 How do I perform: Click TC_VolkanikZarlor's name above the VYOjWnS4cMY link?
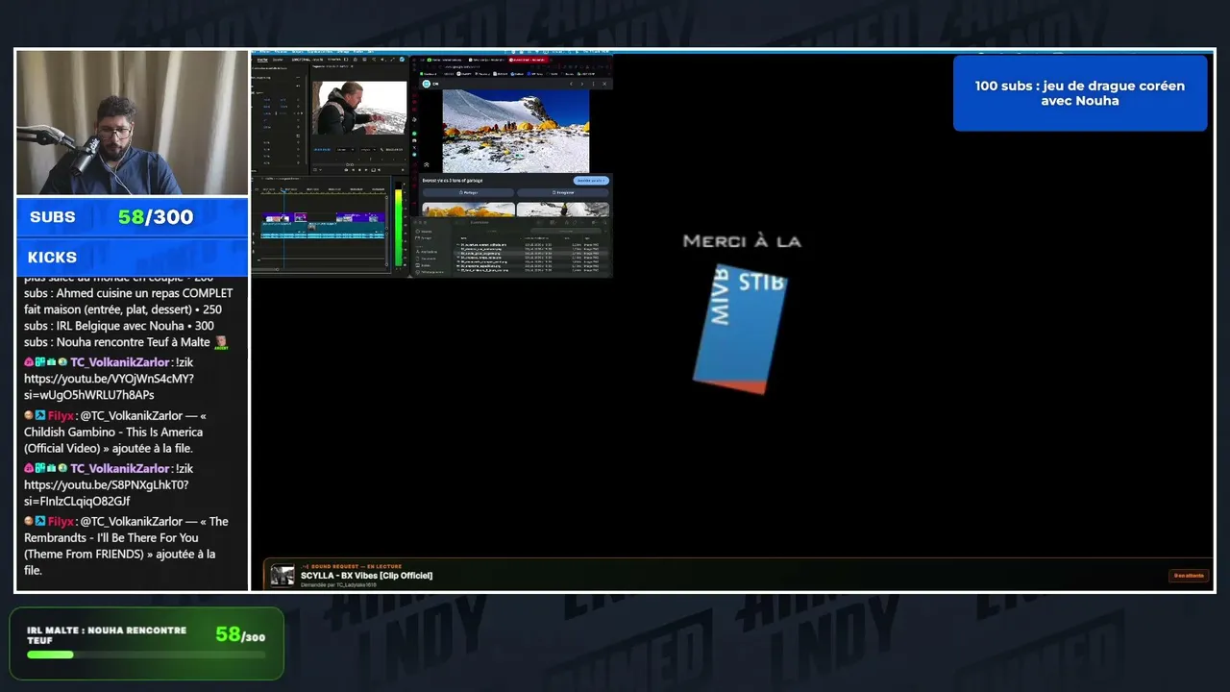point(119,362)
